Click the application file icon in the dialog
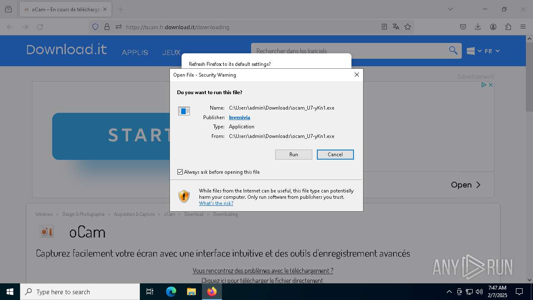 pyautogui.click(x=184, y=111)
